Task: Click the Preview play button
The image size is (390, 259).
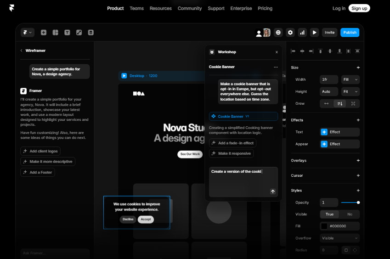Action: click(x=314, y=33)
